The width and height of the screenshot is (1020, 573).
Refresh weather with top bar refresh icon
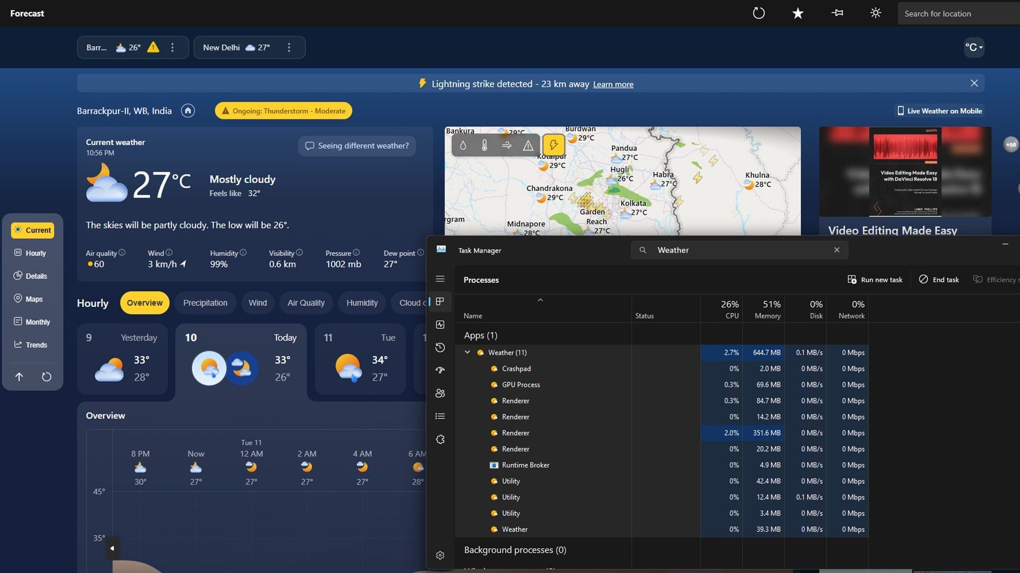(x=759, y=13)
